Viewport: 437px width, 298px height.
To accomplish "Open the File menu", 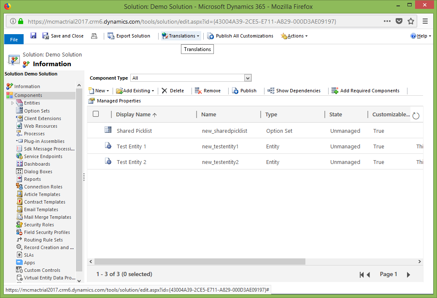I will [14, 39].
